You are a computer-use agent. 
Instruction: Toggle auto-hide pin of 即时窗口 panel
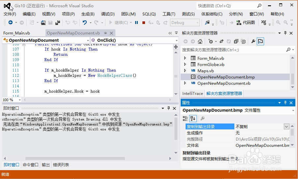coord(168,108)
